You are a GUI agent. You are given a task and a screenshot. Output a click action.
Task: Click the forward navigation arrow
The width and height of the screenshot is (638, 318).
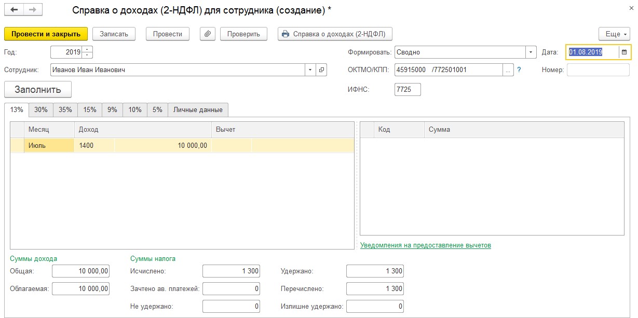33,10
